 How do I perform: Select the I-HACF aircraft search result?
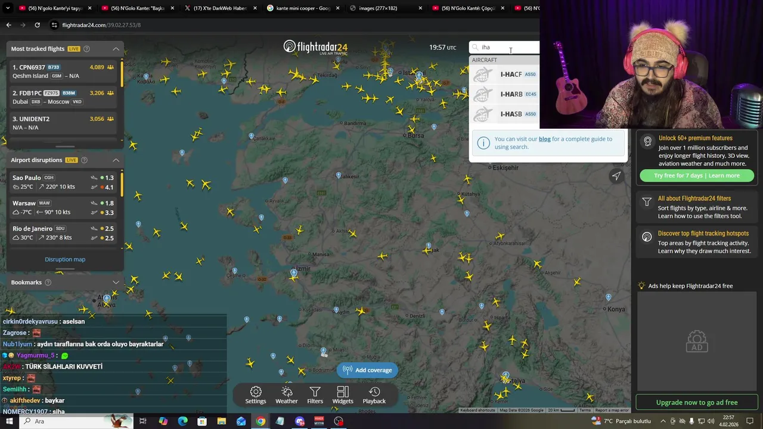(505, 74)
